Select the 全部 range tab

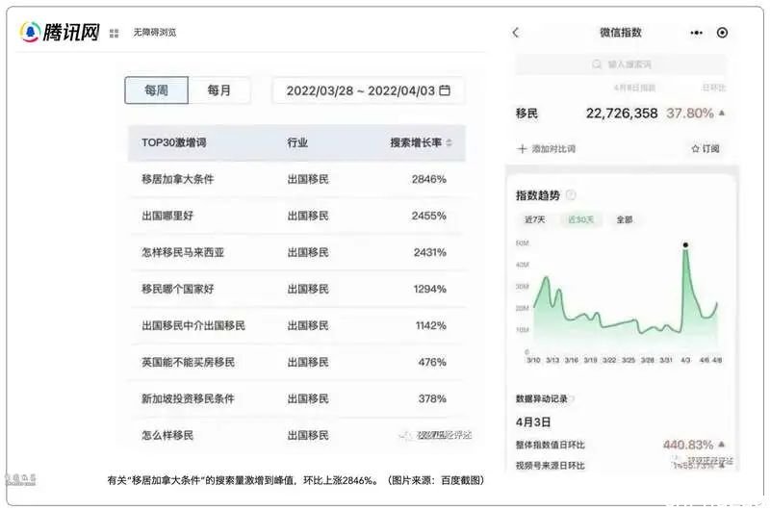(x=624, y=219)
